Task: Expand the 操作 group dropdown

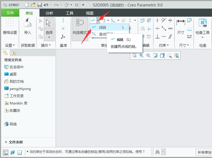Action: coord(46,45)
